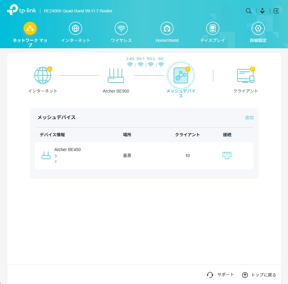
Task: Select the インターネット globe in network map
Action: 43,75
